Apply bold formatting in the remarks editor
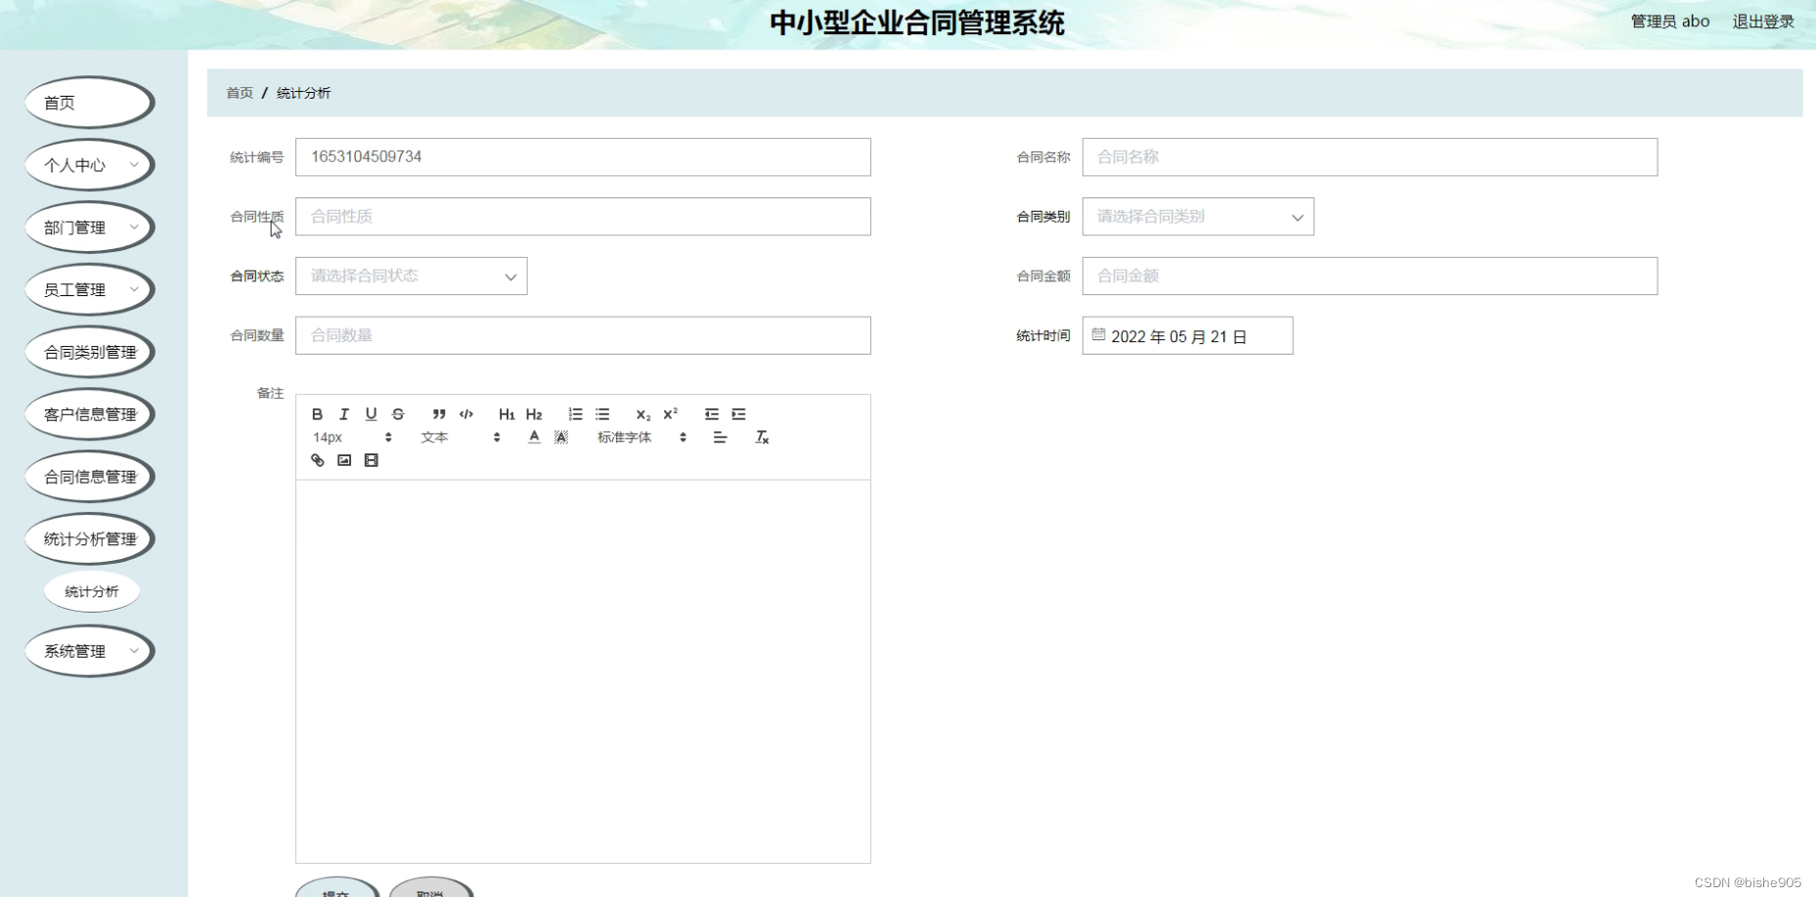 (317, 413)
